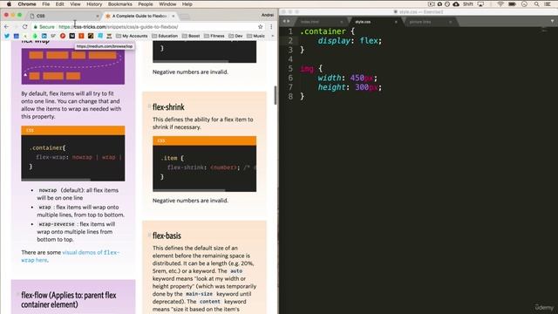Click the 'img' selector in editor
This screenshot has width=558, height=314.
pos(307,68)
